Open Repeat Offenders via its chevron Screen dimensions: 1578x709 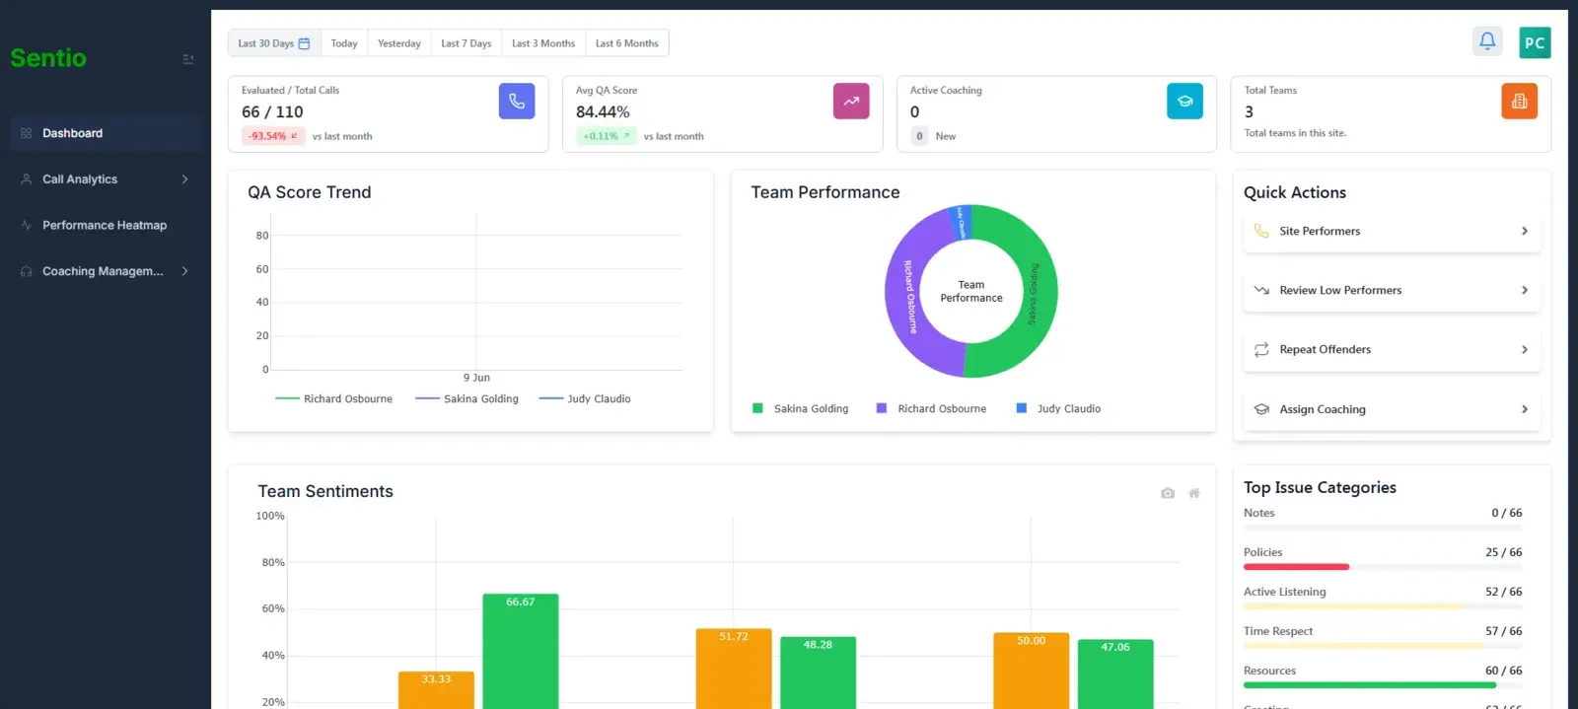tap(1525, 350)
